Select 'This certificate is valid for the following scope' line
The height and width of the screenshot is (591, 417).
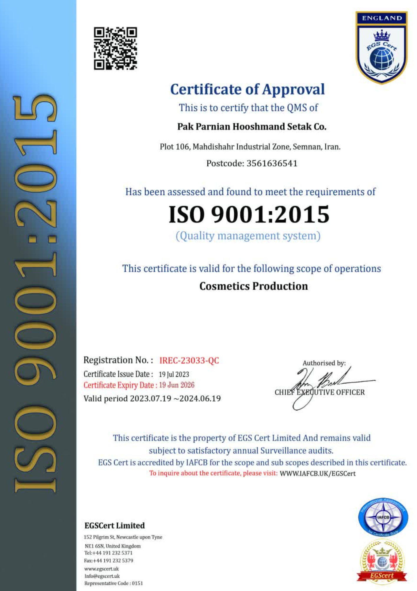coord(252,269)
